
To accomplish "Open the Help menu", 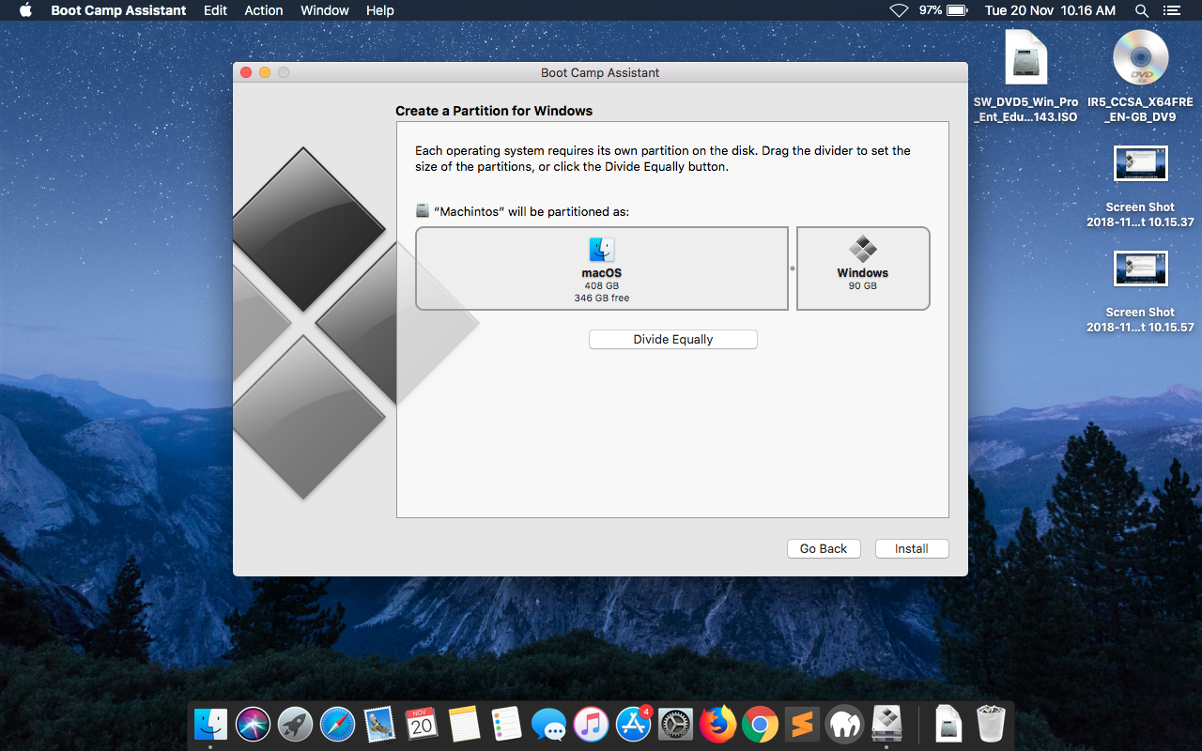I will (x=380, y=10).
